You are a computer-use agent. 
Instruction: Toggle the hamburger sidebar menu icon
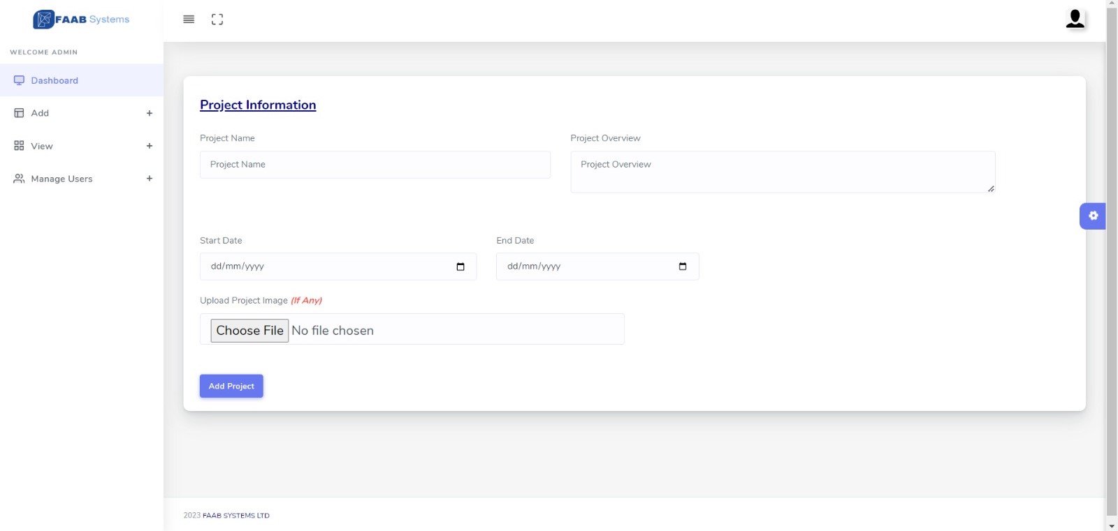click(189, 20)
